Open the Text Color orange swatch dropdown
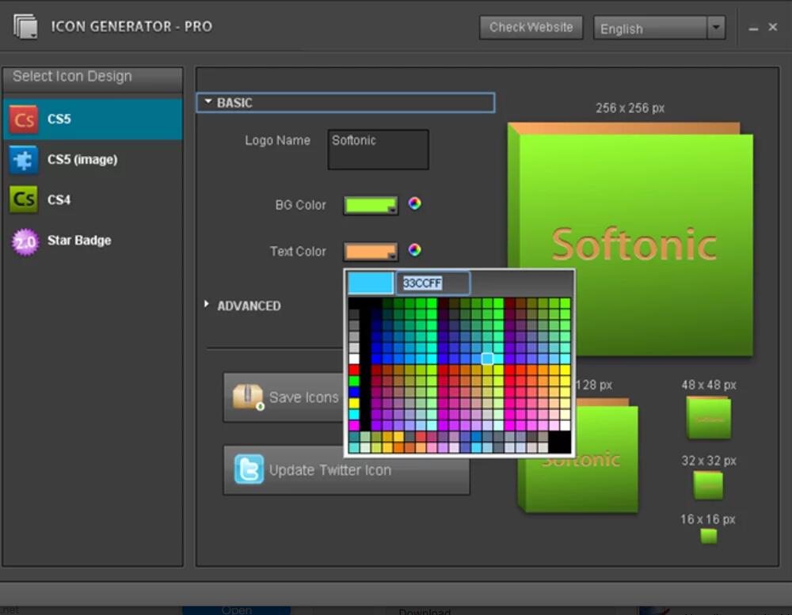 [371, 252]
